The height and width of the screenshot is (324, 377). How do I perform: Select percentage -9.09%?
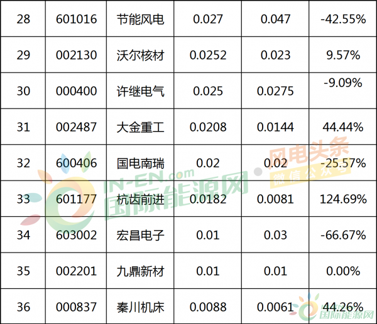pos(343,83)
